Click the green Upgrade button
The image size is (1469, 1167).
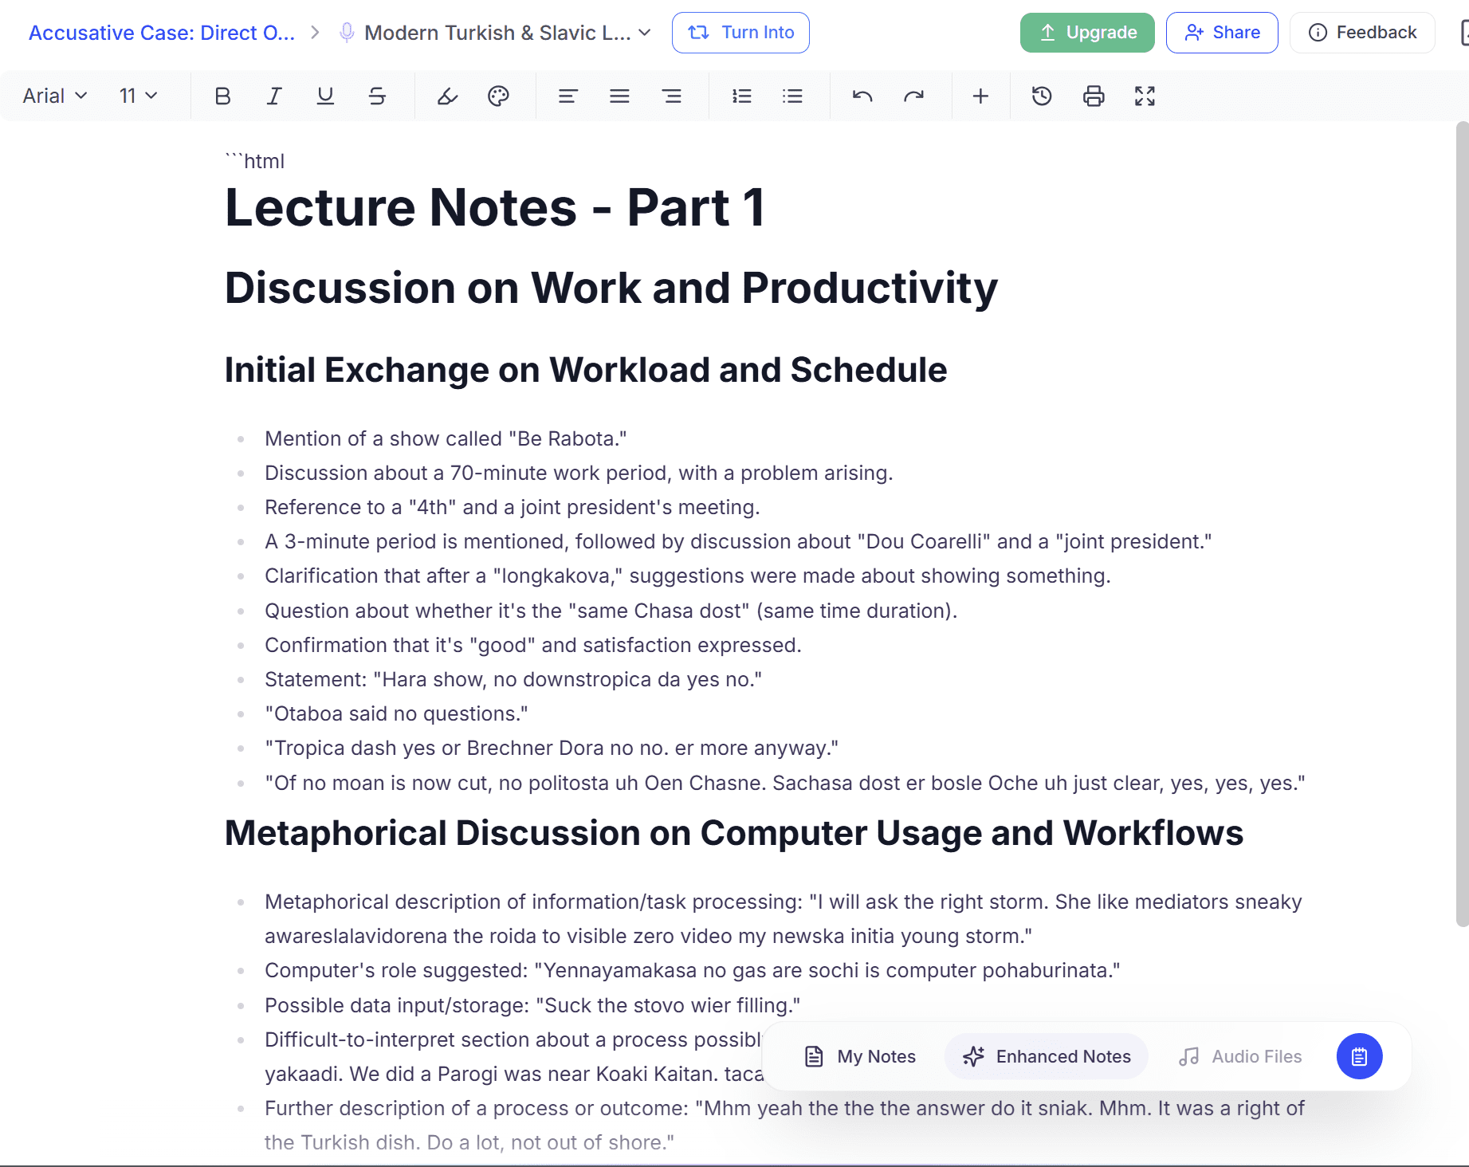click(x=1086, y=33)
